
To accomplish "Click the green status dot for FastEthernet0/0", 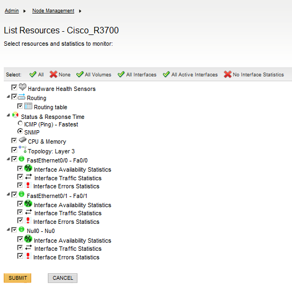I will pos(22,159).
